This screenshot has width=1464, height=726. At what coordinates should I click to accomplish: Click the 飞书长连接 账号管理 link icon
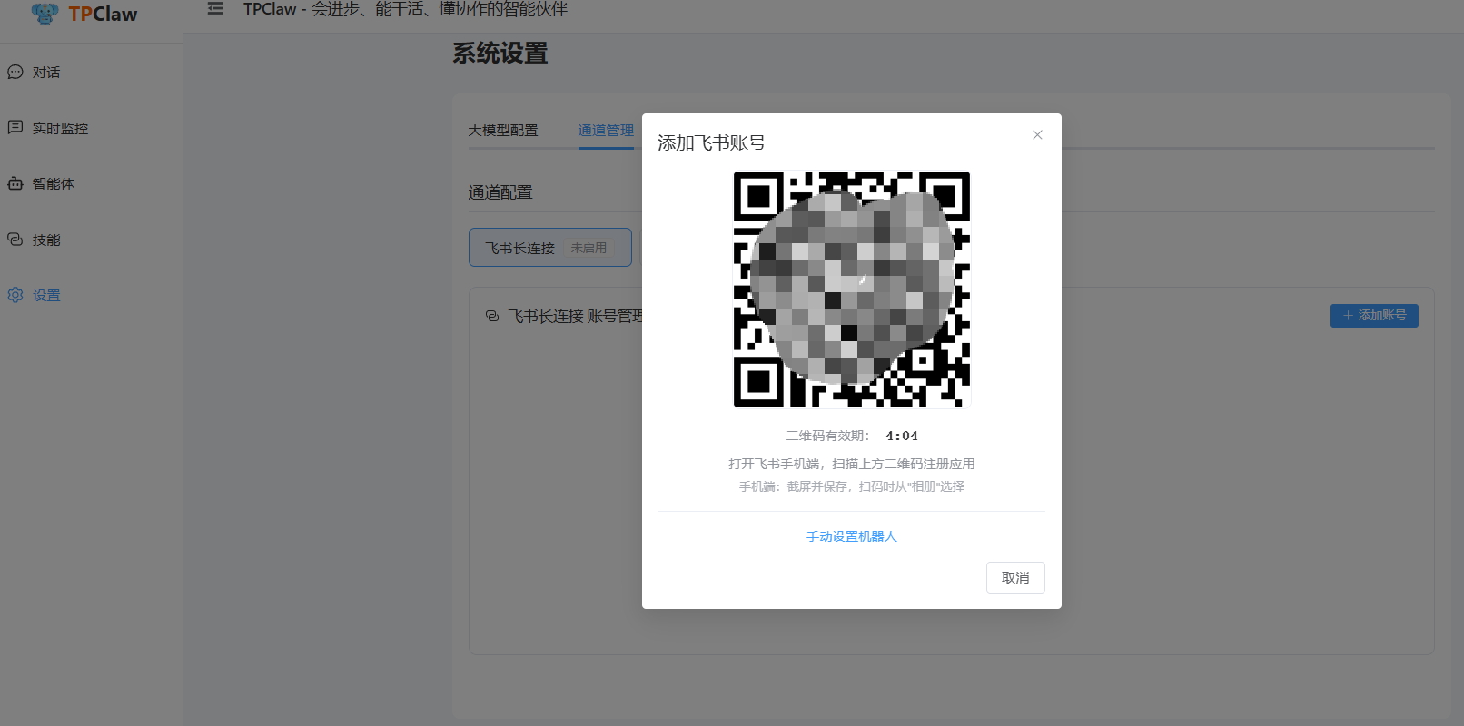pyautogui.click(x=492, y=316)
